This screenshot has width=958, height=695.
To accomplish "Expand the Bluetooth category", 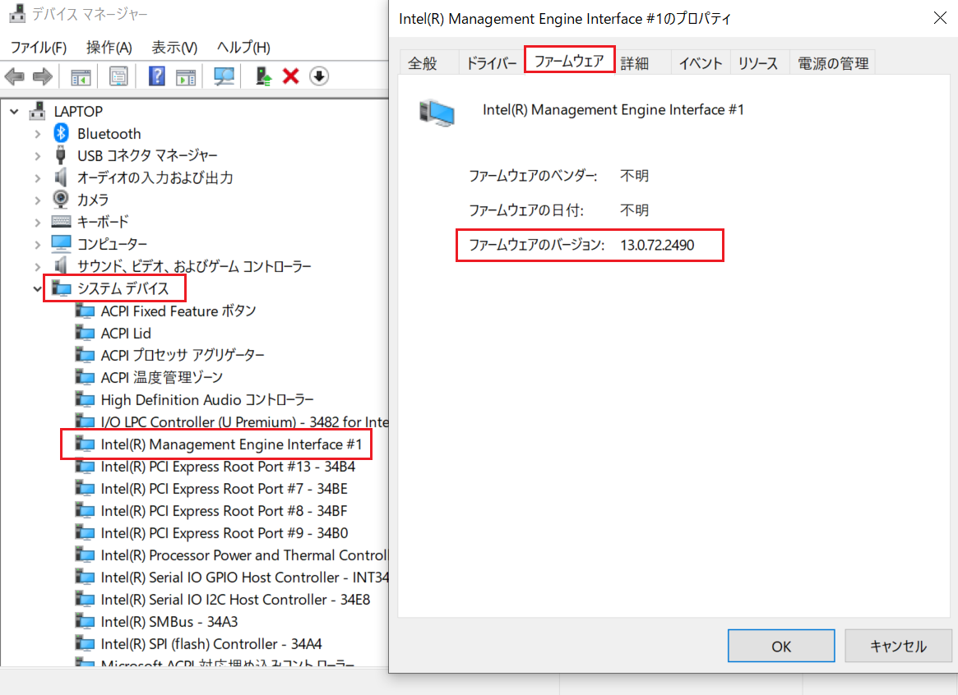I will (38, 134).
